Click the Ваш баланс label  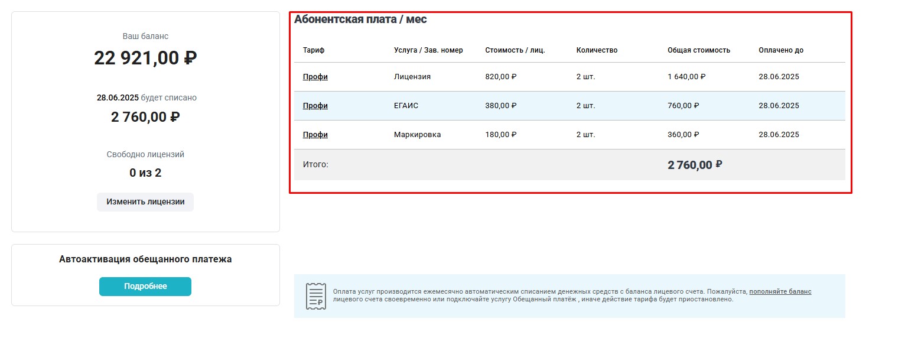(145, 36)
